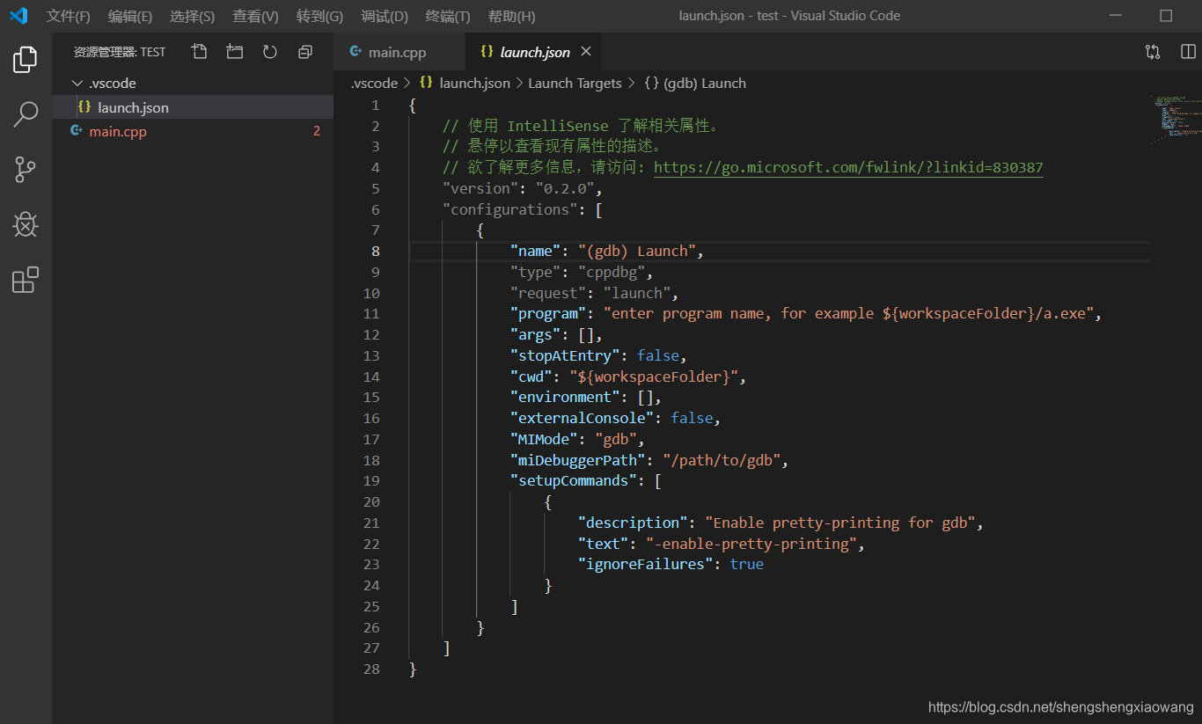Click the "0.2.0" version value
Screen dimensions: 1202x724
565,188
